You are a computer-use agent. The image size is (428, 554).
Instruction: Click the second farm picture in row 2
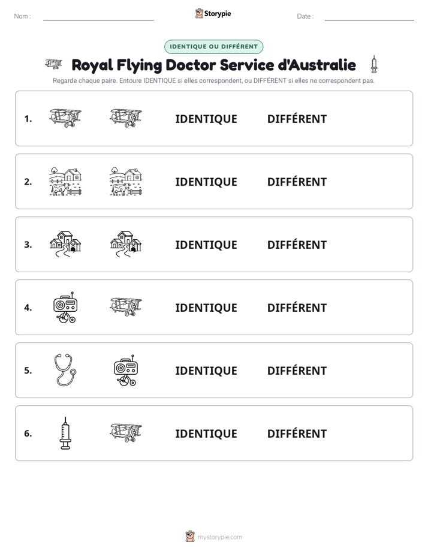click(126, 181)
